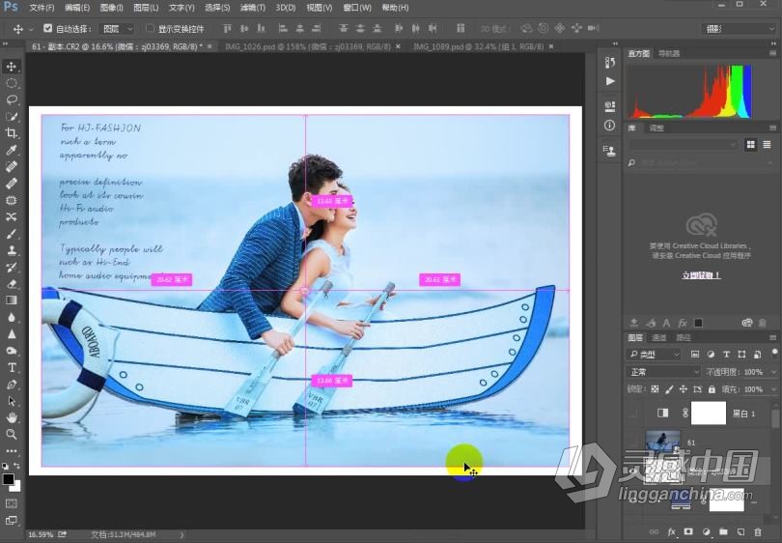This screenshot has height=543, width=782.
Task: Open the 窗口(W) menu
Action: 357,8
